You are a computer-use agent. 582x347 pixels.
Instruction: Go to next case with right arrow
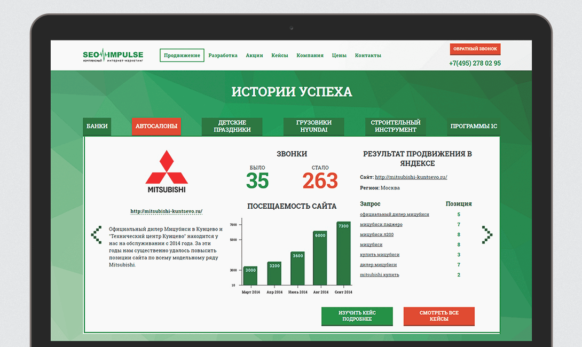pos(487,234)
